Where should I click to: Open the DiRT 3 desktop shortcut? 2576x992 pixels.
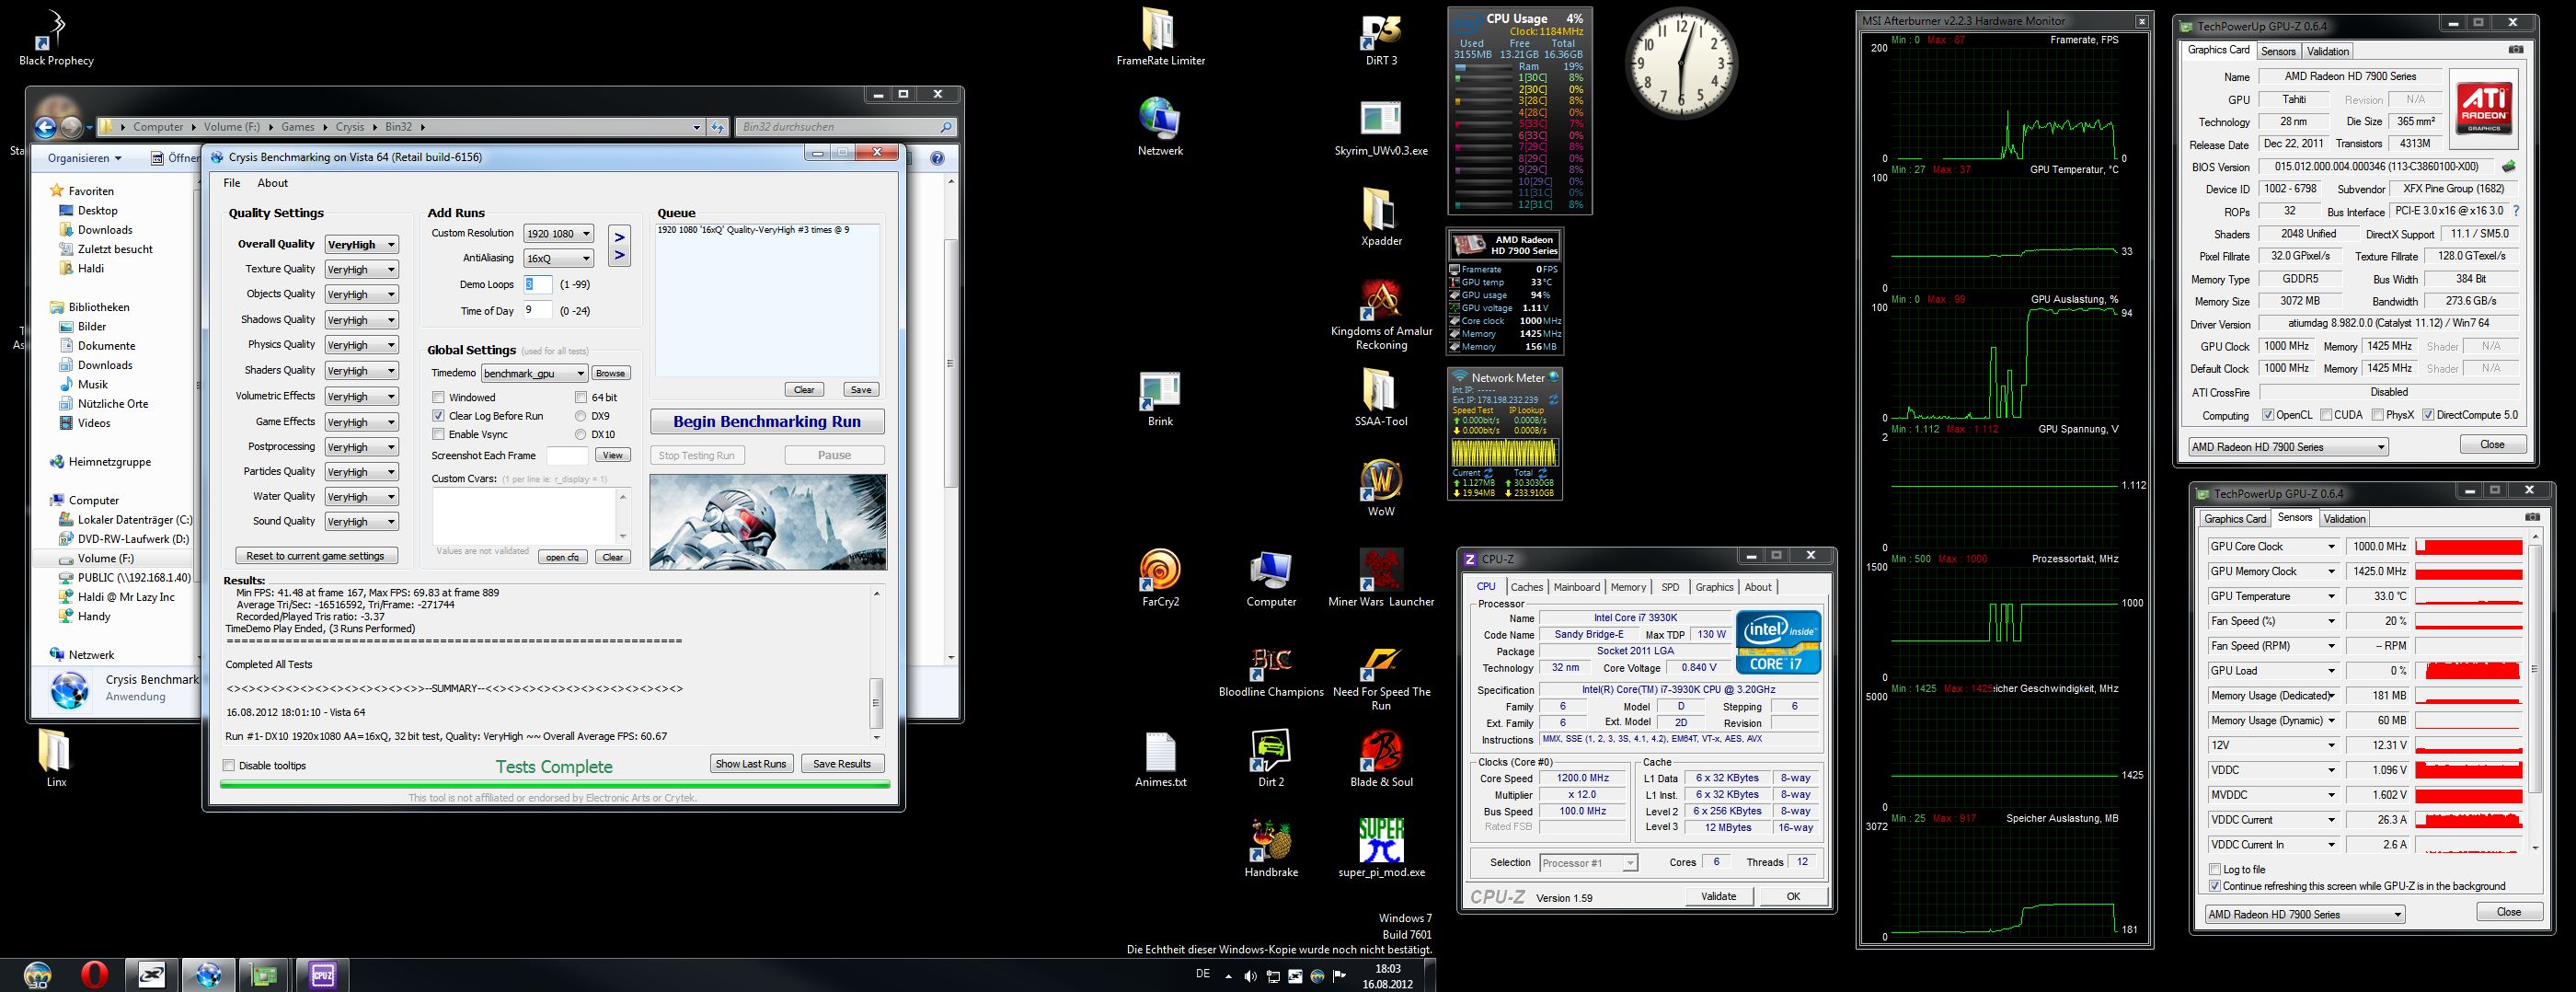coord(1381,37)
